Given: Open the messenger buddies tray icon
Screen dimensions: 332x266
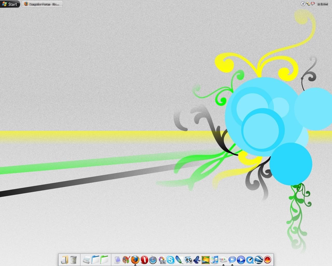Looking at the screenshot, I should [308, 4].
